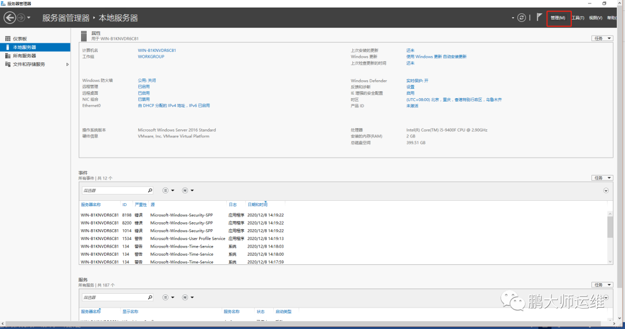Go back with the back arrow

pos(10,18)
